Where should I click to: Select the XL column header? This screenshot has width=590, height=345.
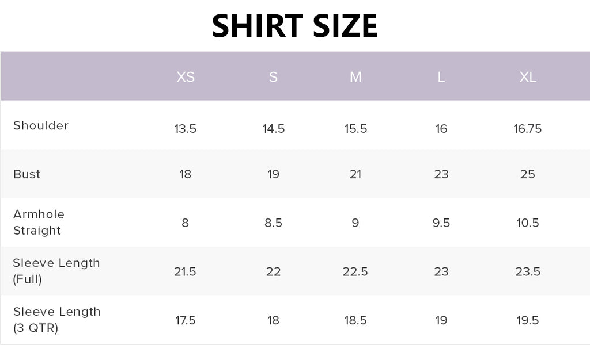pos(528,77)
